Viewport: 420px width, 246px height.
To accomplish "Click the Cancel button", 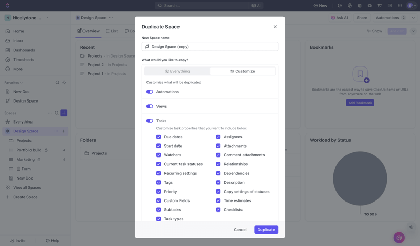I will coord(240,230).
